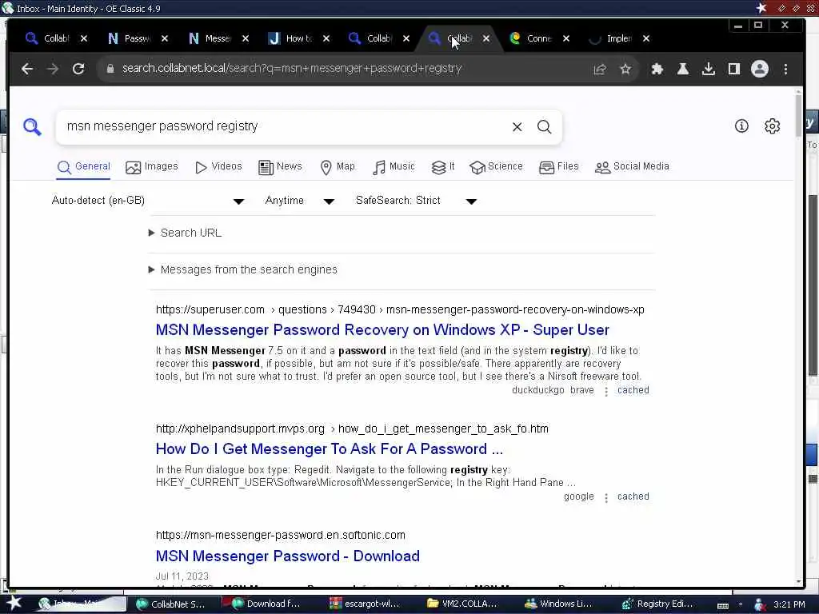
Task: Close the 'Passw' tab
Action: [x=165, y=38]
